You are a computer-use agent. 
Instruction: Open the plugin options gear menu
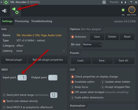pos(6,2)
